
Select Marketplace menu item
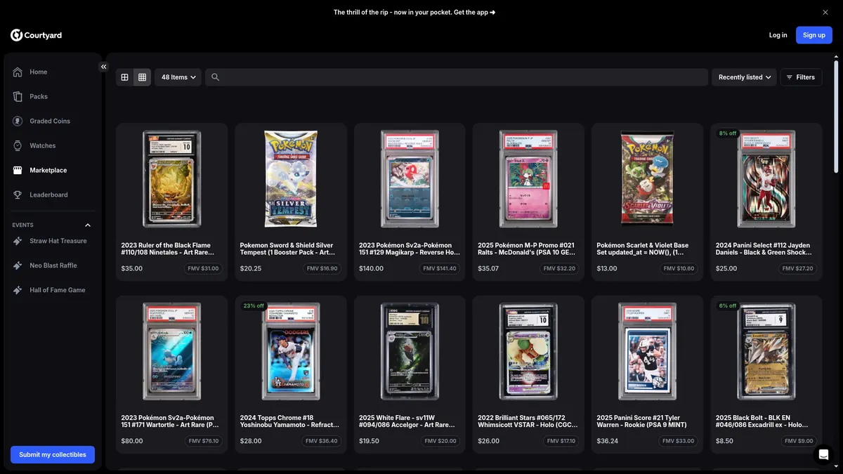pos(53,170)
